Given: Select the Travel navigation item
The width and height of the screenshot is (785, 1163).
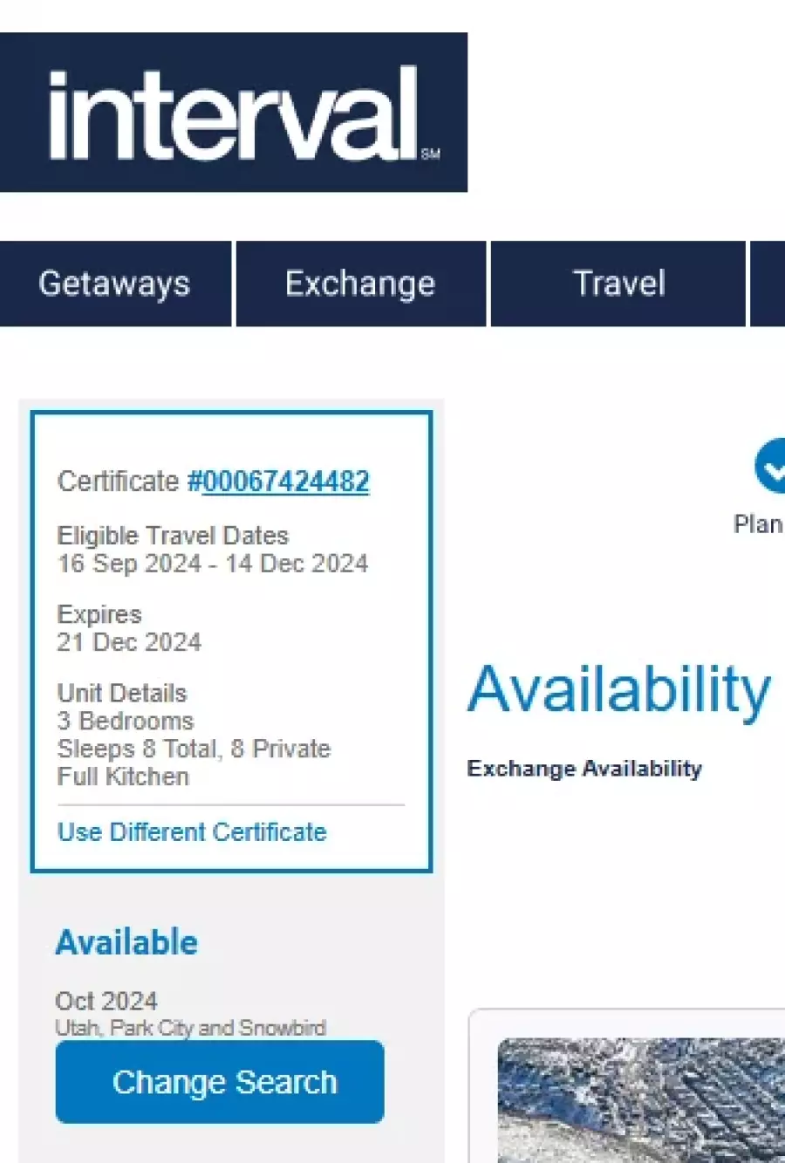Looking at the screenshot, I should click(x=618, y=284).
